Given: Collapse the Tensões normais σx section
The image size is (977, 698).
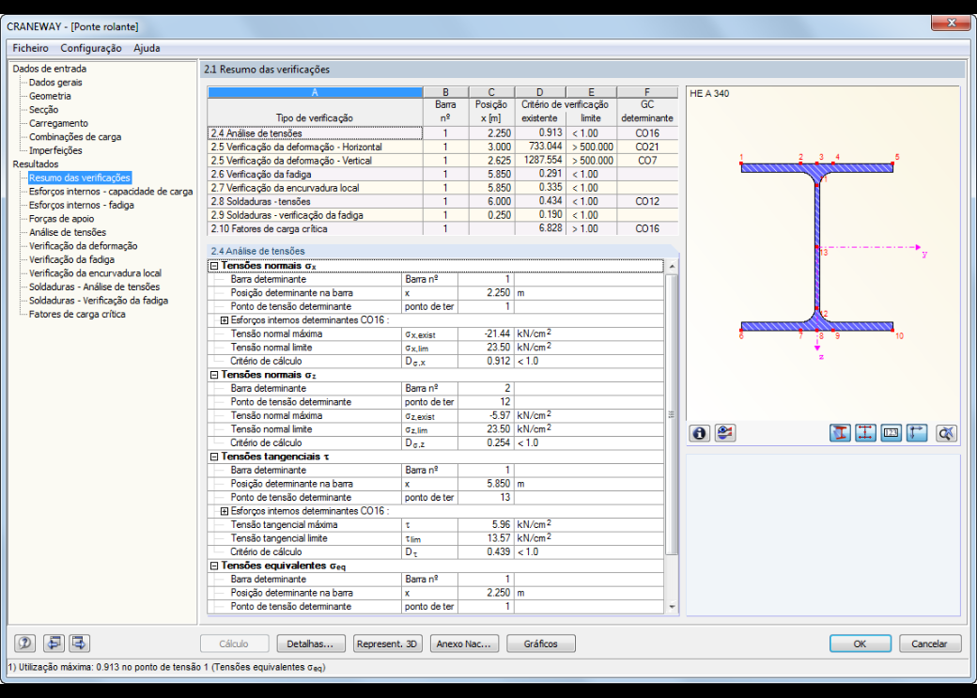Looking at the screenshot, I should [214, 266].
